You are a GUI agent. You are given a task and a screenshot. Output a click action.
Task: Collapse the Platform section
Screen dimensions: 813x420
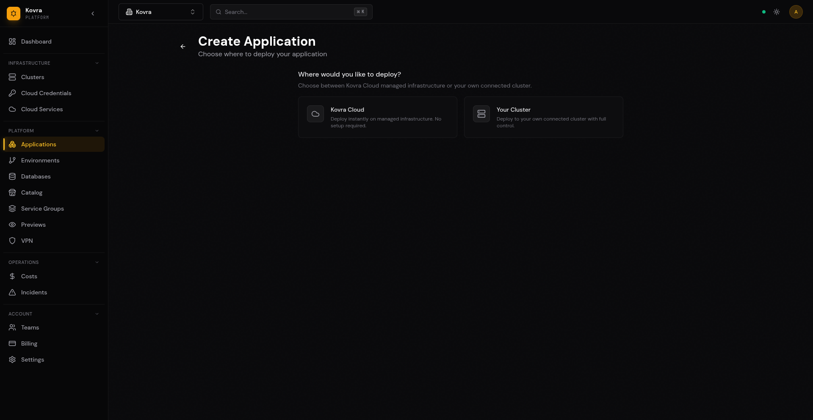point(97,131)
